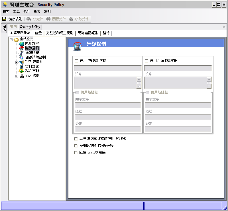Click adapter bridge 連結 input field

point(178,117)
